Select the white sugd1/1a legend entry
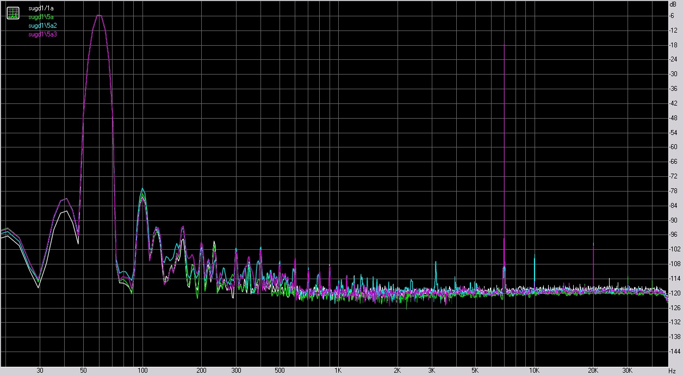The height and width of the screenshot is (376, 683). point(41,9)
